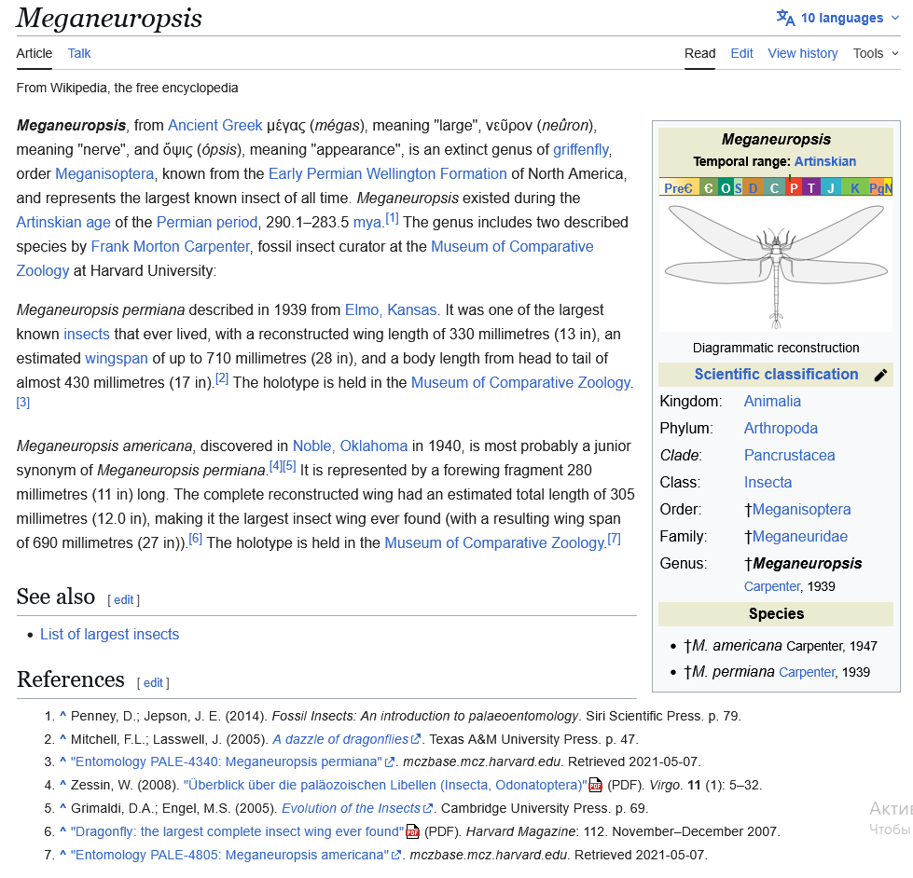
Task: Open Meganisoptera order link in infobox
Action: pos(801,510)
